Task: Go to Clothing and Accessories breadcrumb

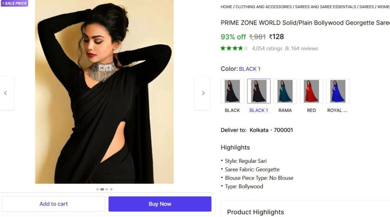Action: [264, 7]
